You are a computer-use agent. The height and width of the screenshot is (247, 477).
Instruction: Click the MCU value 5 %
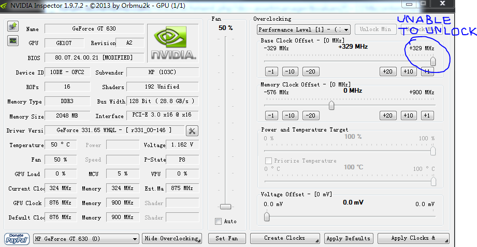click(123, 173)
